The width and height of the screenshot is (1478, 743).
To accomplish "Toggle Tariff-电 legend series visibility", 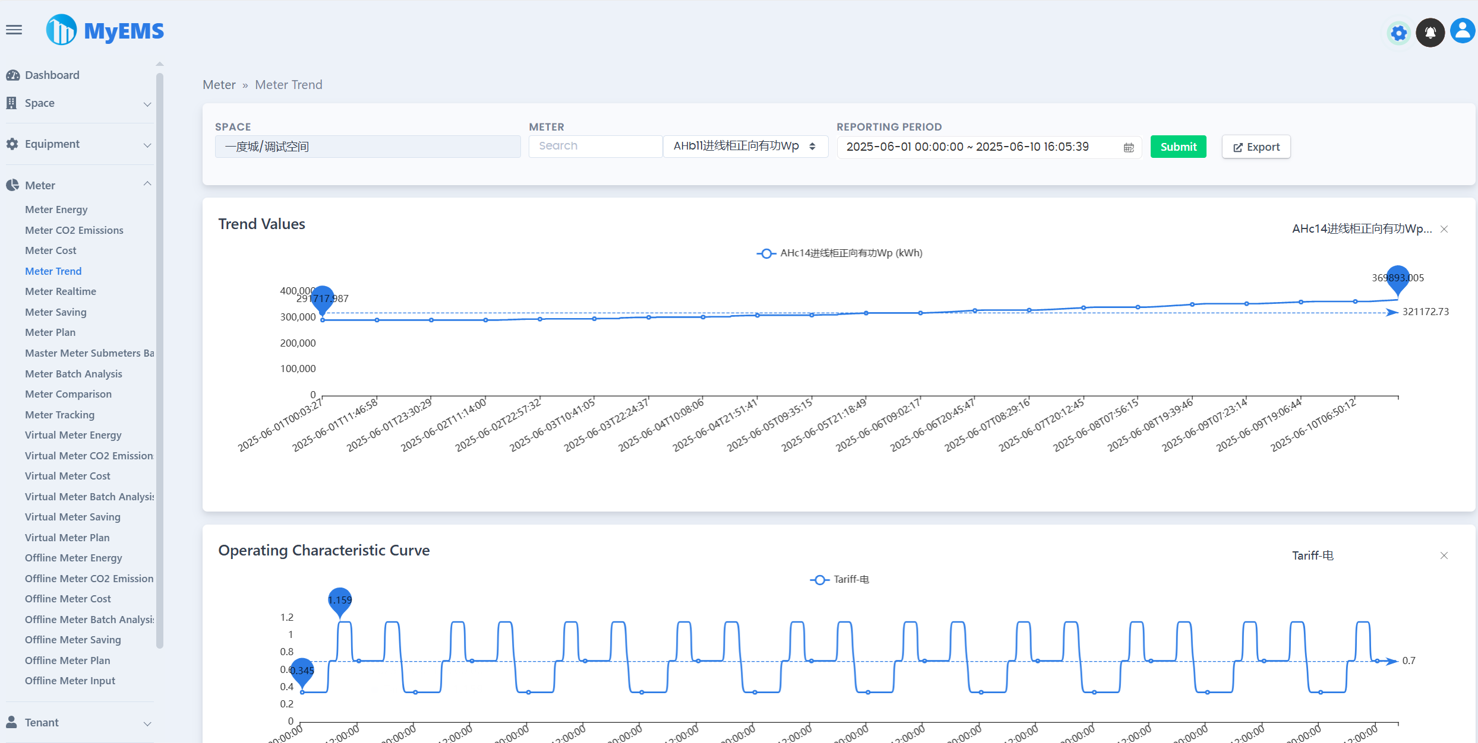I will pyautogui.click(x=839, y=580).
